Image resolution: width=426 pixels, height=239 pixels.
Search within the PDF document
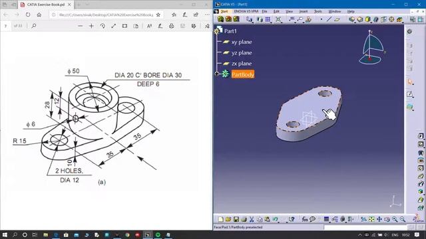pos(34,26)
